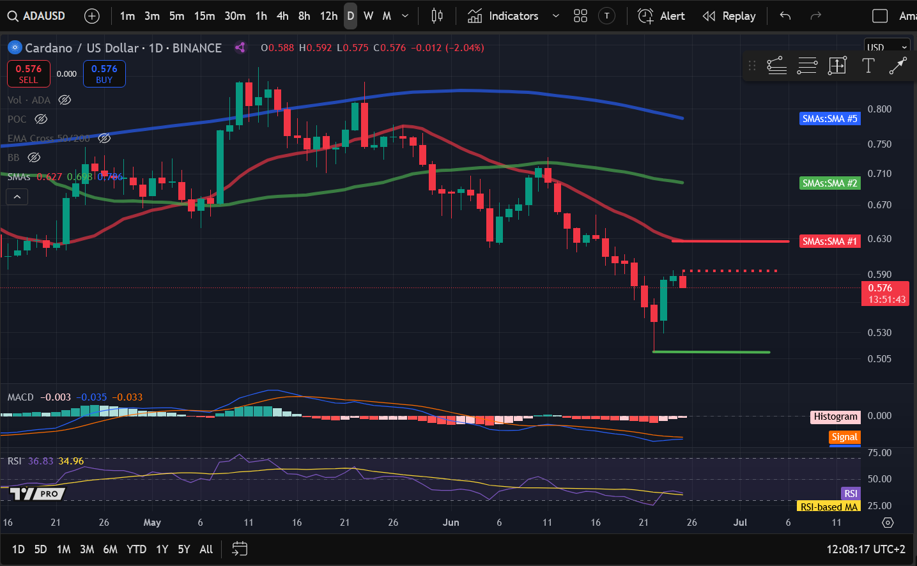Click the green support line on chart
917x566 pixels.
(x=711, y=352)
